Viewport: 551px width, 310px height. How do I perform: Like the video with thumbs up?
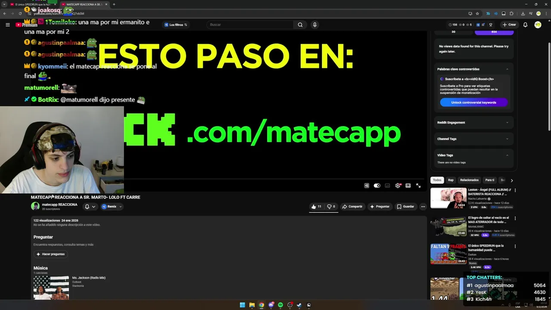pos(316,207)
